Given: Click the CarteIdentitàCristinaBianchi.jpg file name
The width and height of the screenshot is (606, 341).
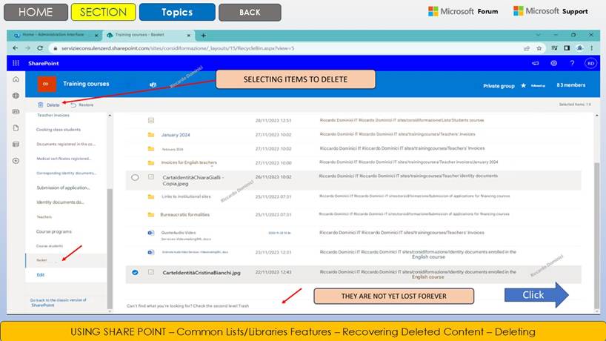Looking at the screenshot, I should (x=202, y=273).
